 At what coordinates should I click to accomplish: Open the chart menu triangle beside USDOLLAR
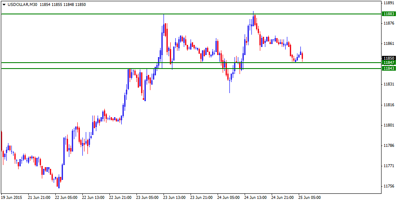(4, 5)
